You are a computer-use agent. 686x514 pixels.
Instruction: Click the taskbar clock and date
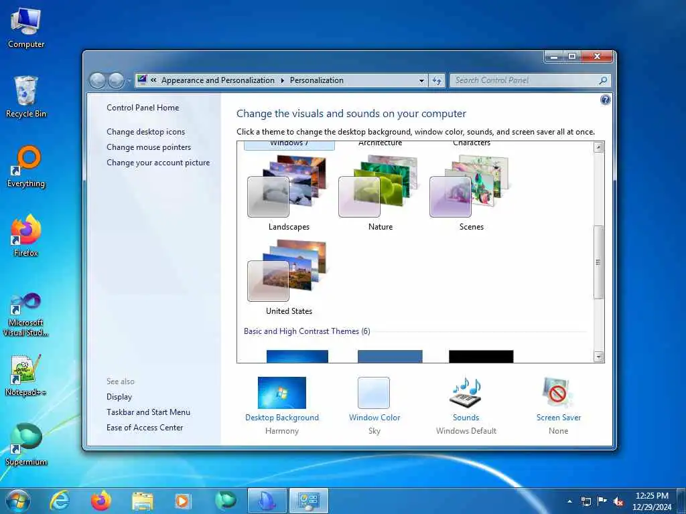coord(651,501)
